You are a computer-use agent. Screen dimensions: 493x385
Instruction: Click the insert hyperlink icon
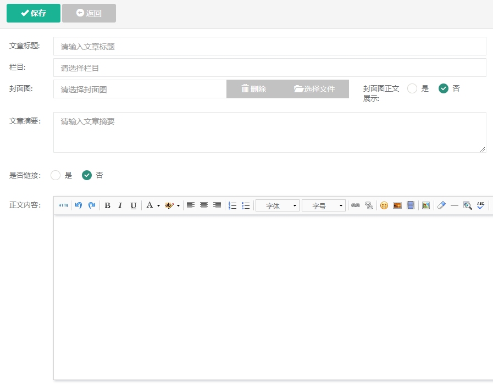[355, 205]
